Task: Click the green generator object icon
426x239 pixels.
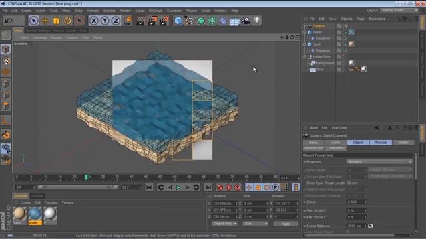Action: click(201, 21)
